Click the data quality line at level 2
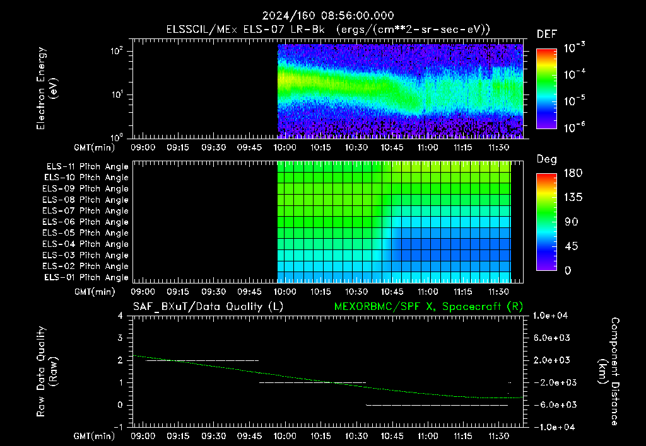Viewport: 646px width, 446px height. pos(203,361)
